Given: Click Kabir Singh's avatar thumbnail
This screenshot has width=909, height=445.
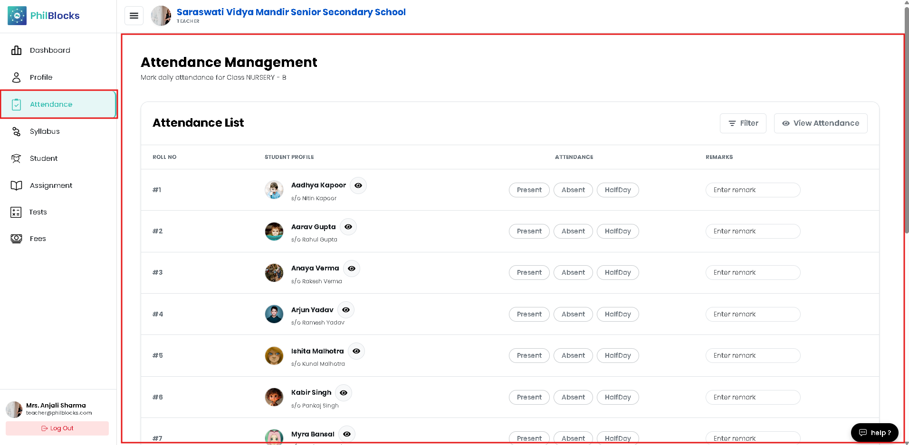Looking at the screenshot, I should 274,397.
